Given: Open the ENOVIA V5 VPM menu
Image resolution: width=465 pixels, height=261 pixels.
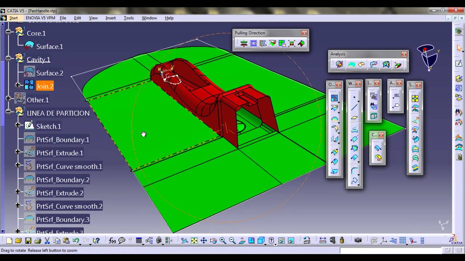Looking at the screenshot, I should (40, 18).
